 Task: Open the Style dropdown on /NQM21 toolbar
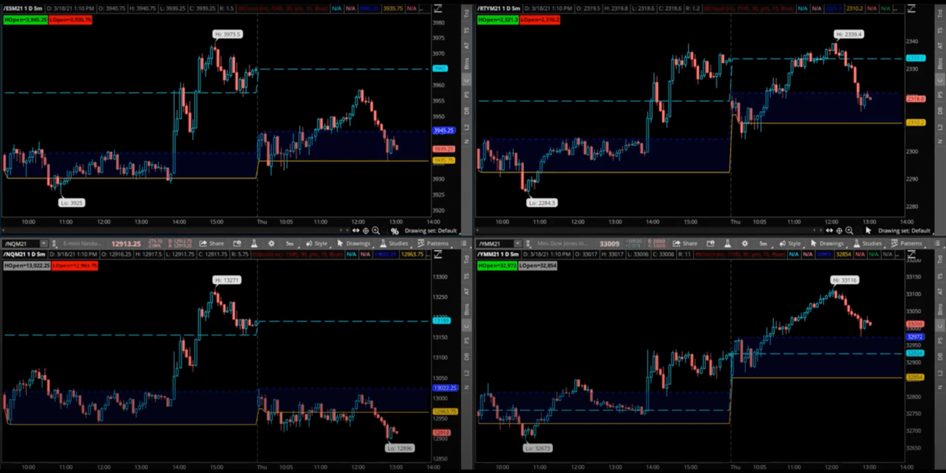pos(317,244)
